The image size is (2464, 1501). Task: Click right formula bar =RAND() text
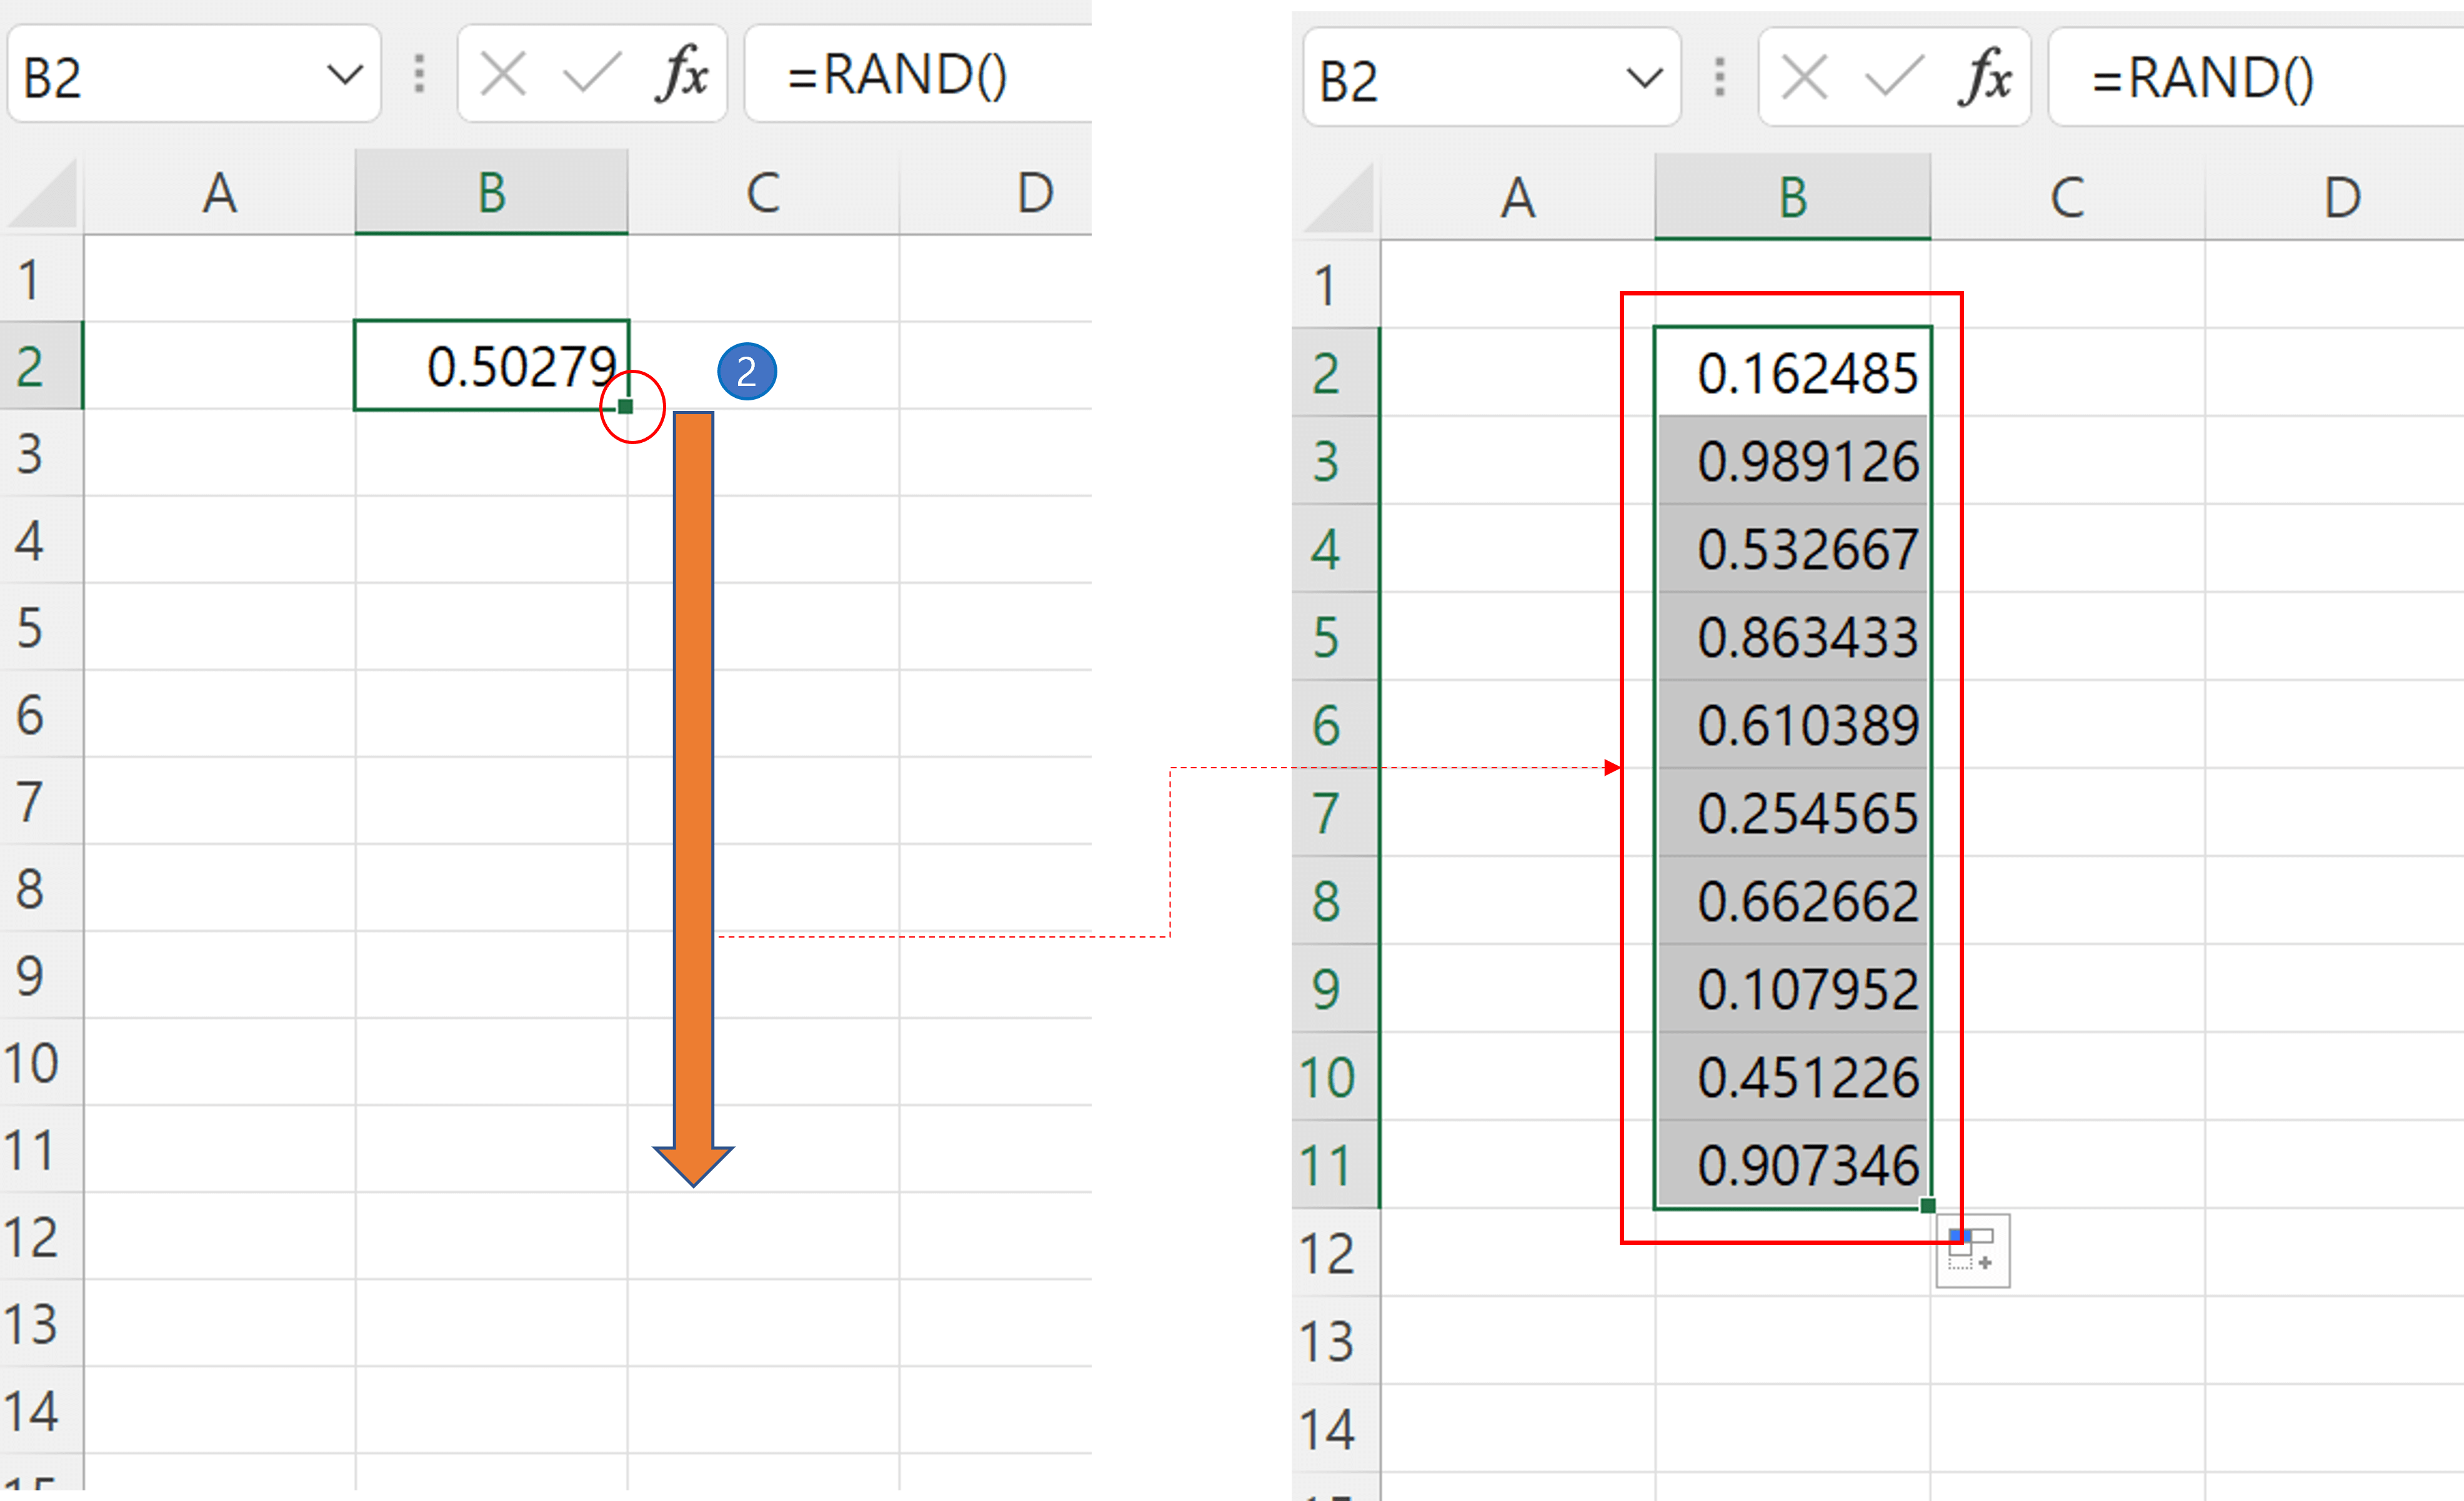(2202, 78)
